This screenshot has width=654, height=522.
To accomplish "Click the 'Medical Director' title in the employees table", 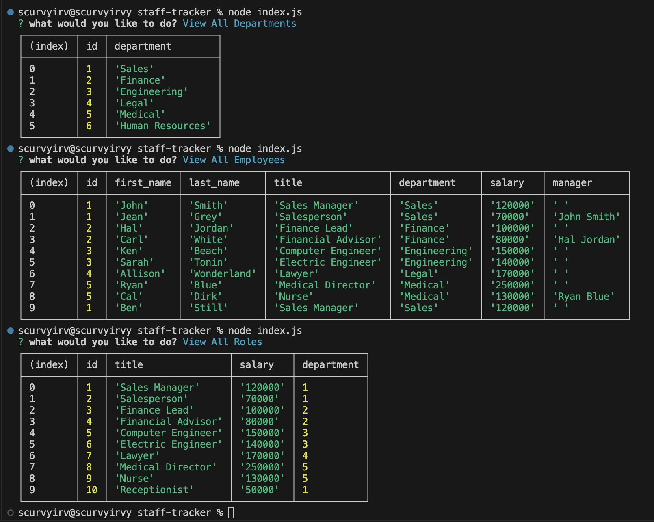I will [325, 285].
